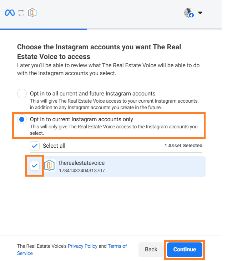Click the Facebook badge on profile picture
The image size is (227, 261).
[191, 15]
